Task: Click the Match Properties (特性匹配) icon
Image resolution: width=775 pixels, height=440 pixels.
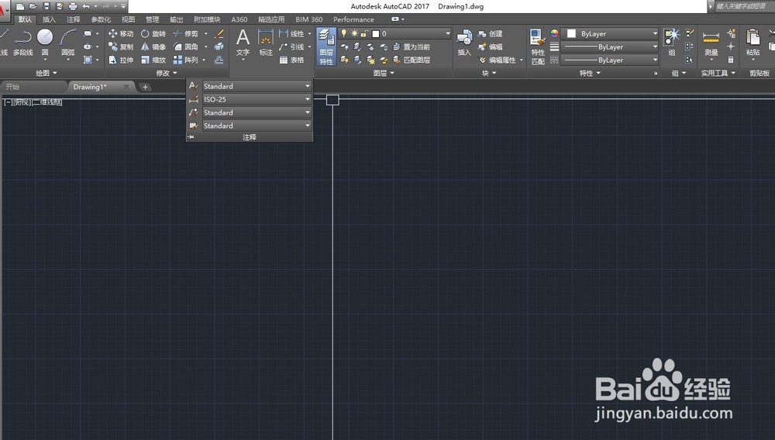Action: point(538,46)
